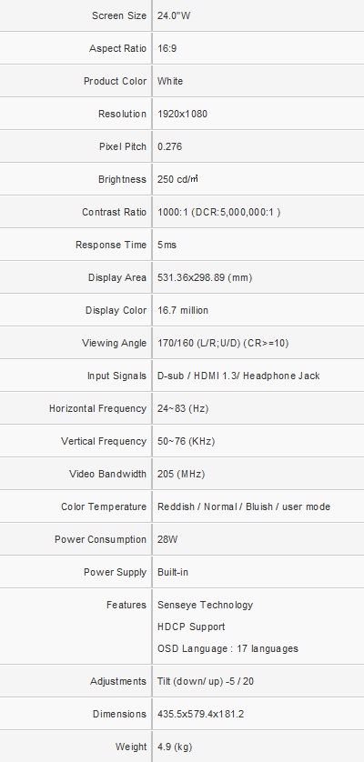The width and height of the screenshot is (364, 762).
Task: Click the Vertical Frequency 50~76 value
Action: [x=186, y=441]
